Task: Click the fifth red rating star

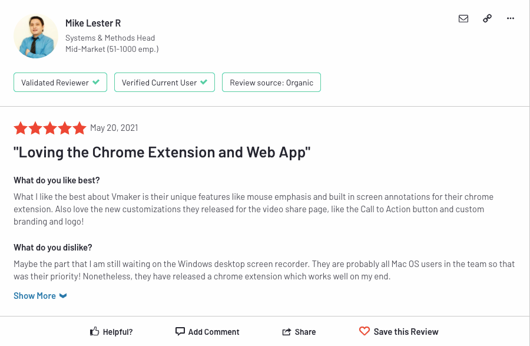Action: click(x=79, y=127)
